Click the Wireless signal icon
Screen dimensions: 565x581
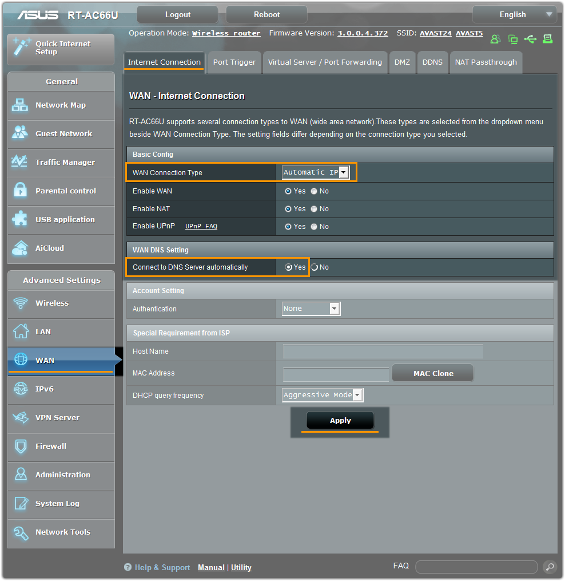[21, 303]
